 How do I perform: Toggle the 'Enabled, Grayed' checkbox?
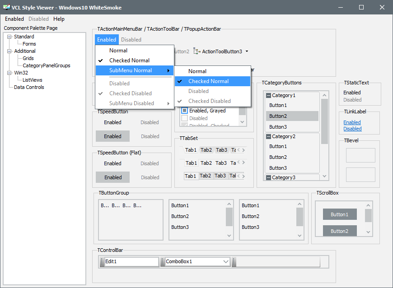coord(184,111)
